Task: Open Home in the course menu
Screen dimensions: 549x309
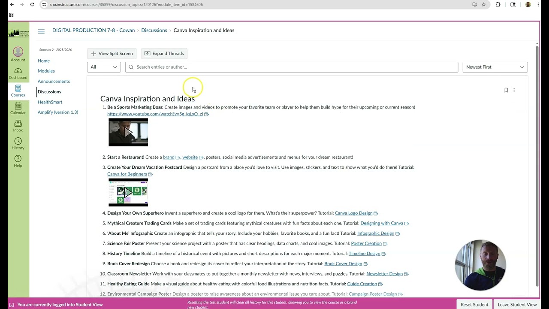Action: tap(44, 61)
